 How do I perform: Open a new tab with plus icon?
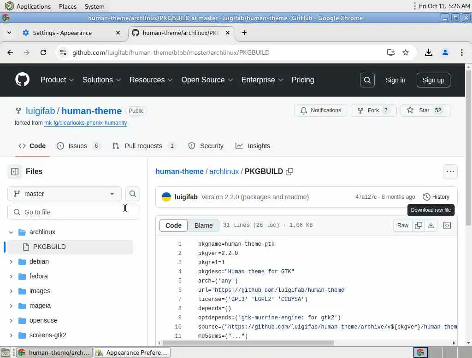click(244, 33)
